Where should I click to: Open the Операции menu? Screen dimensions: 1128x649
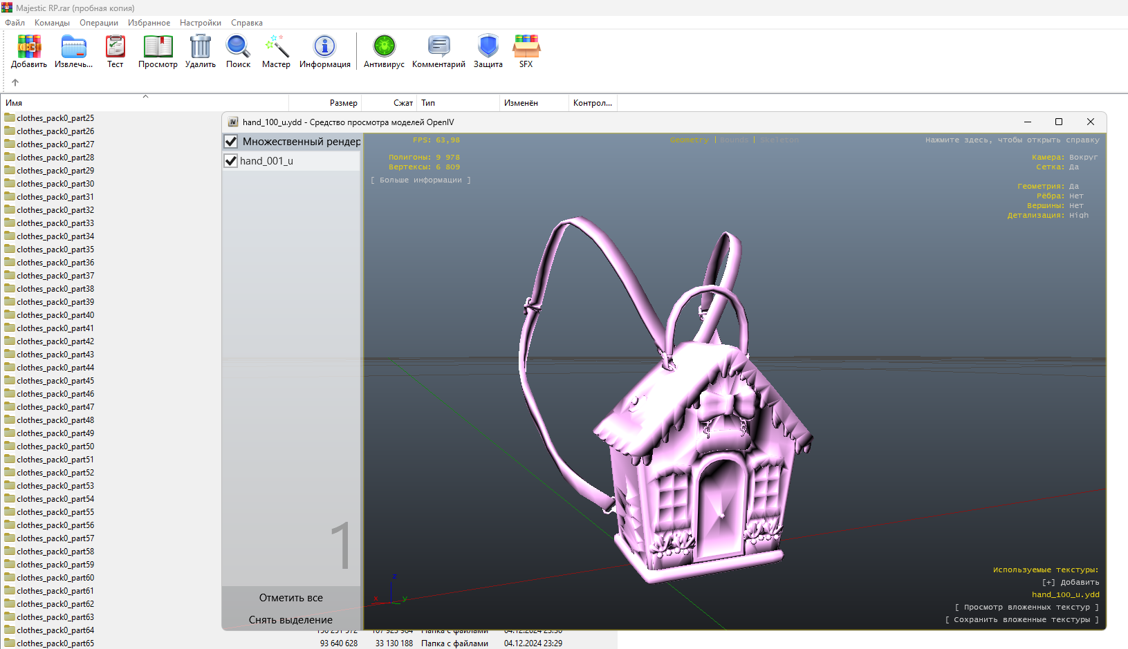coord(99,23)
